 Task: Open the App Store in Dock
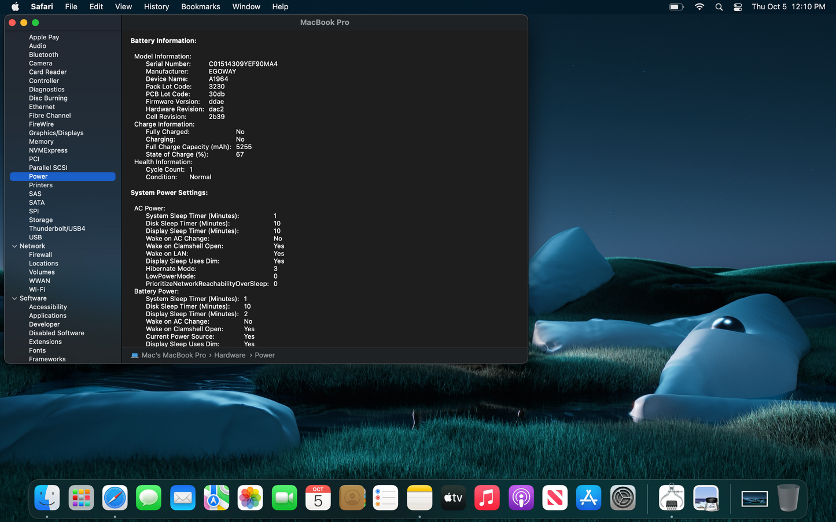(589, 497)
